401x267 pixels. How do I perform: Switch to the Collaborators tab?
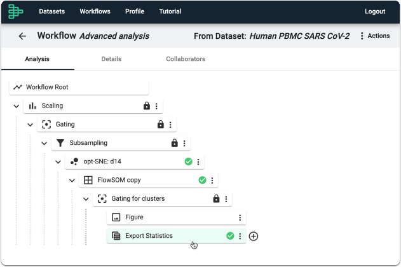pos(186,59)
